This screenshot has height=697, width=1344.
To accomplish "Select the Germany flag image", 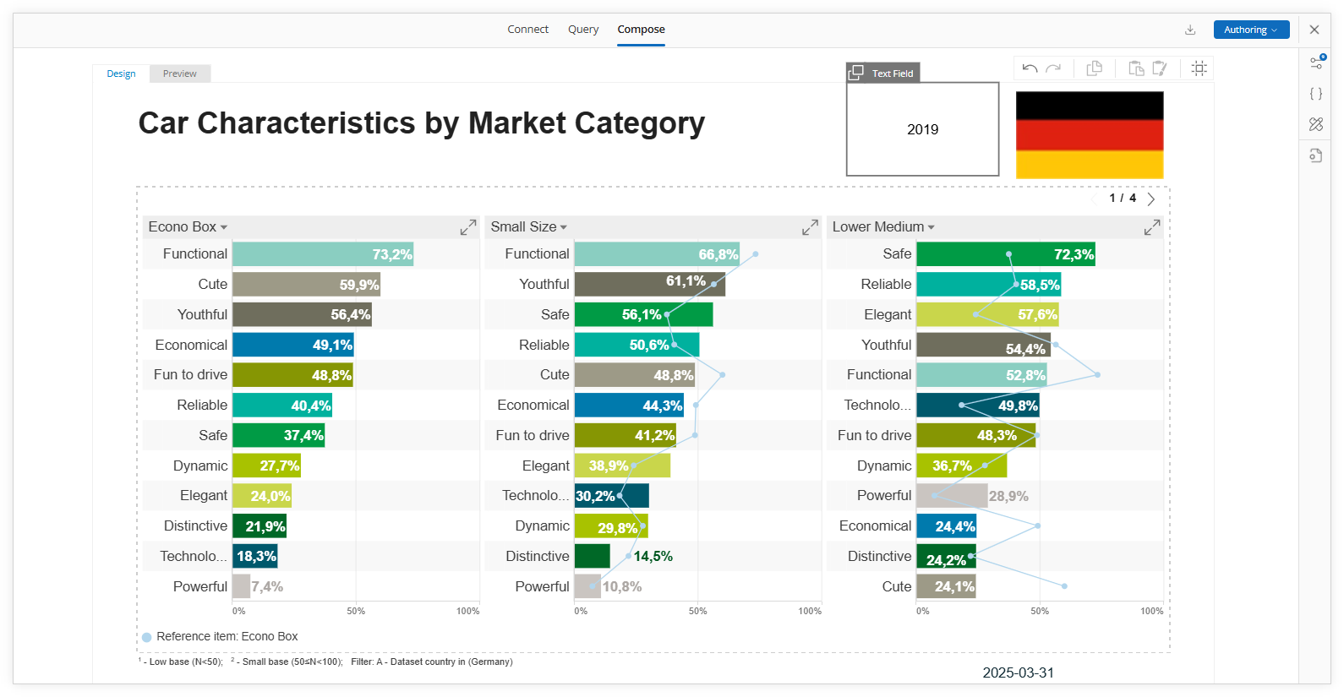I will coord(1089,134).
